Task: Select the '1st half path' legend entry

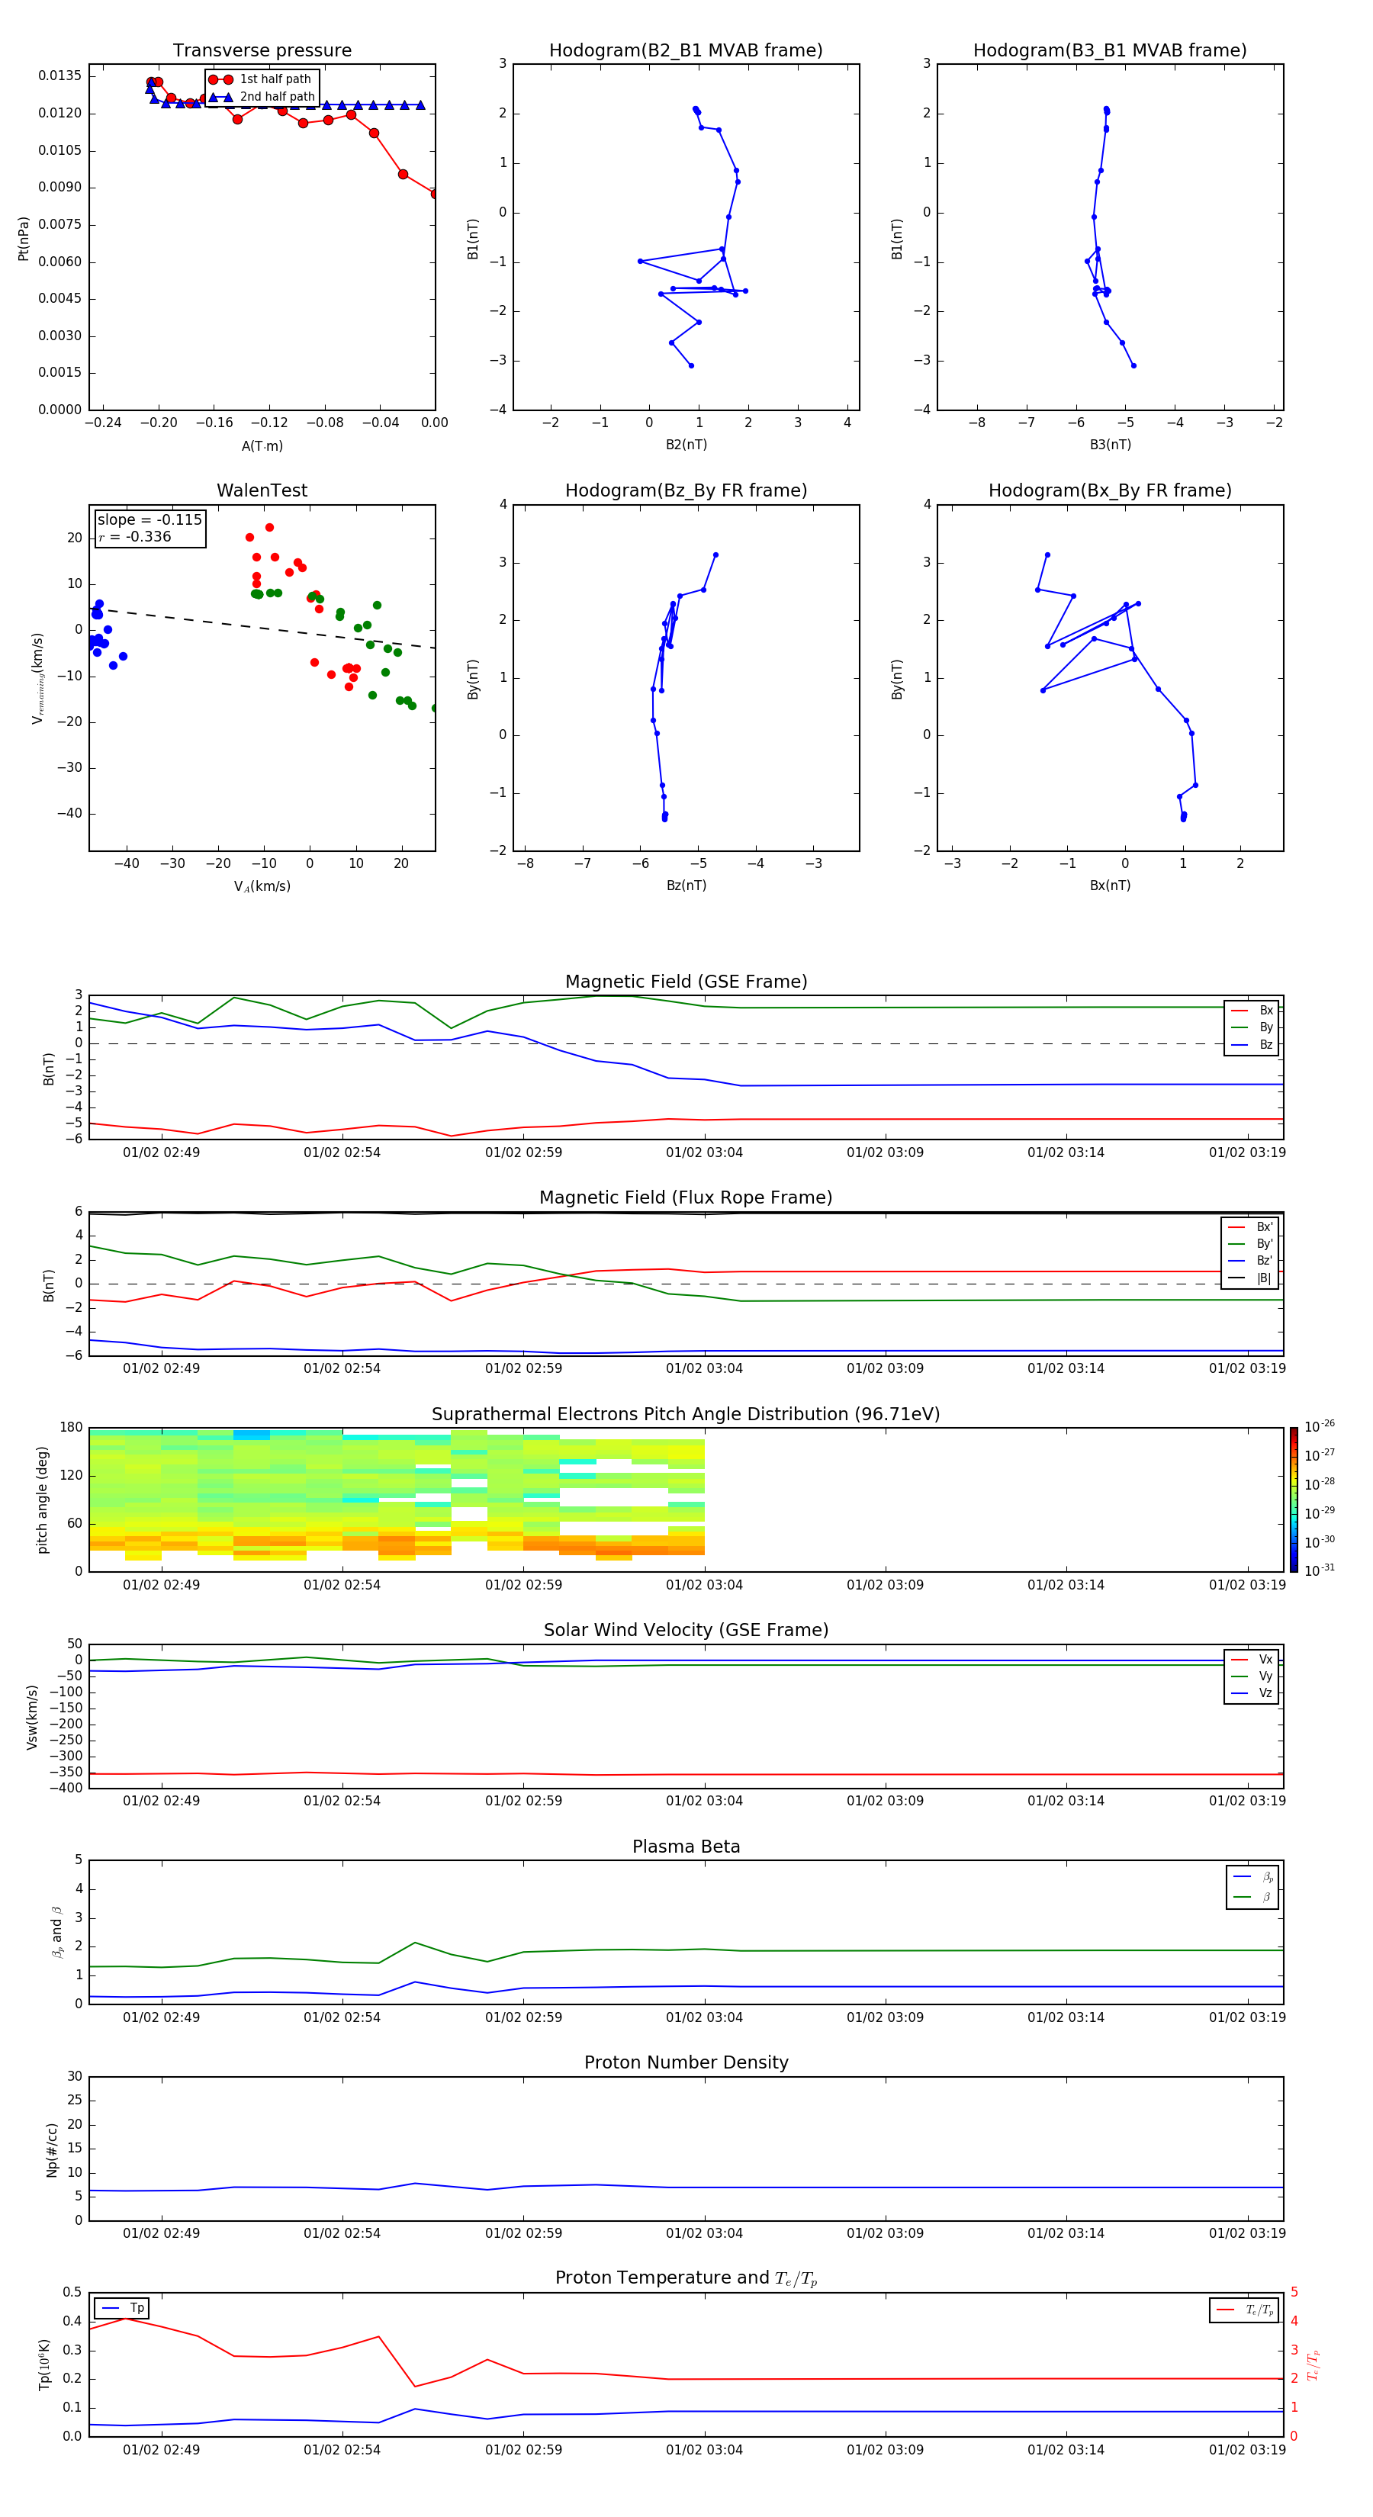Action: point(261,79)
